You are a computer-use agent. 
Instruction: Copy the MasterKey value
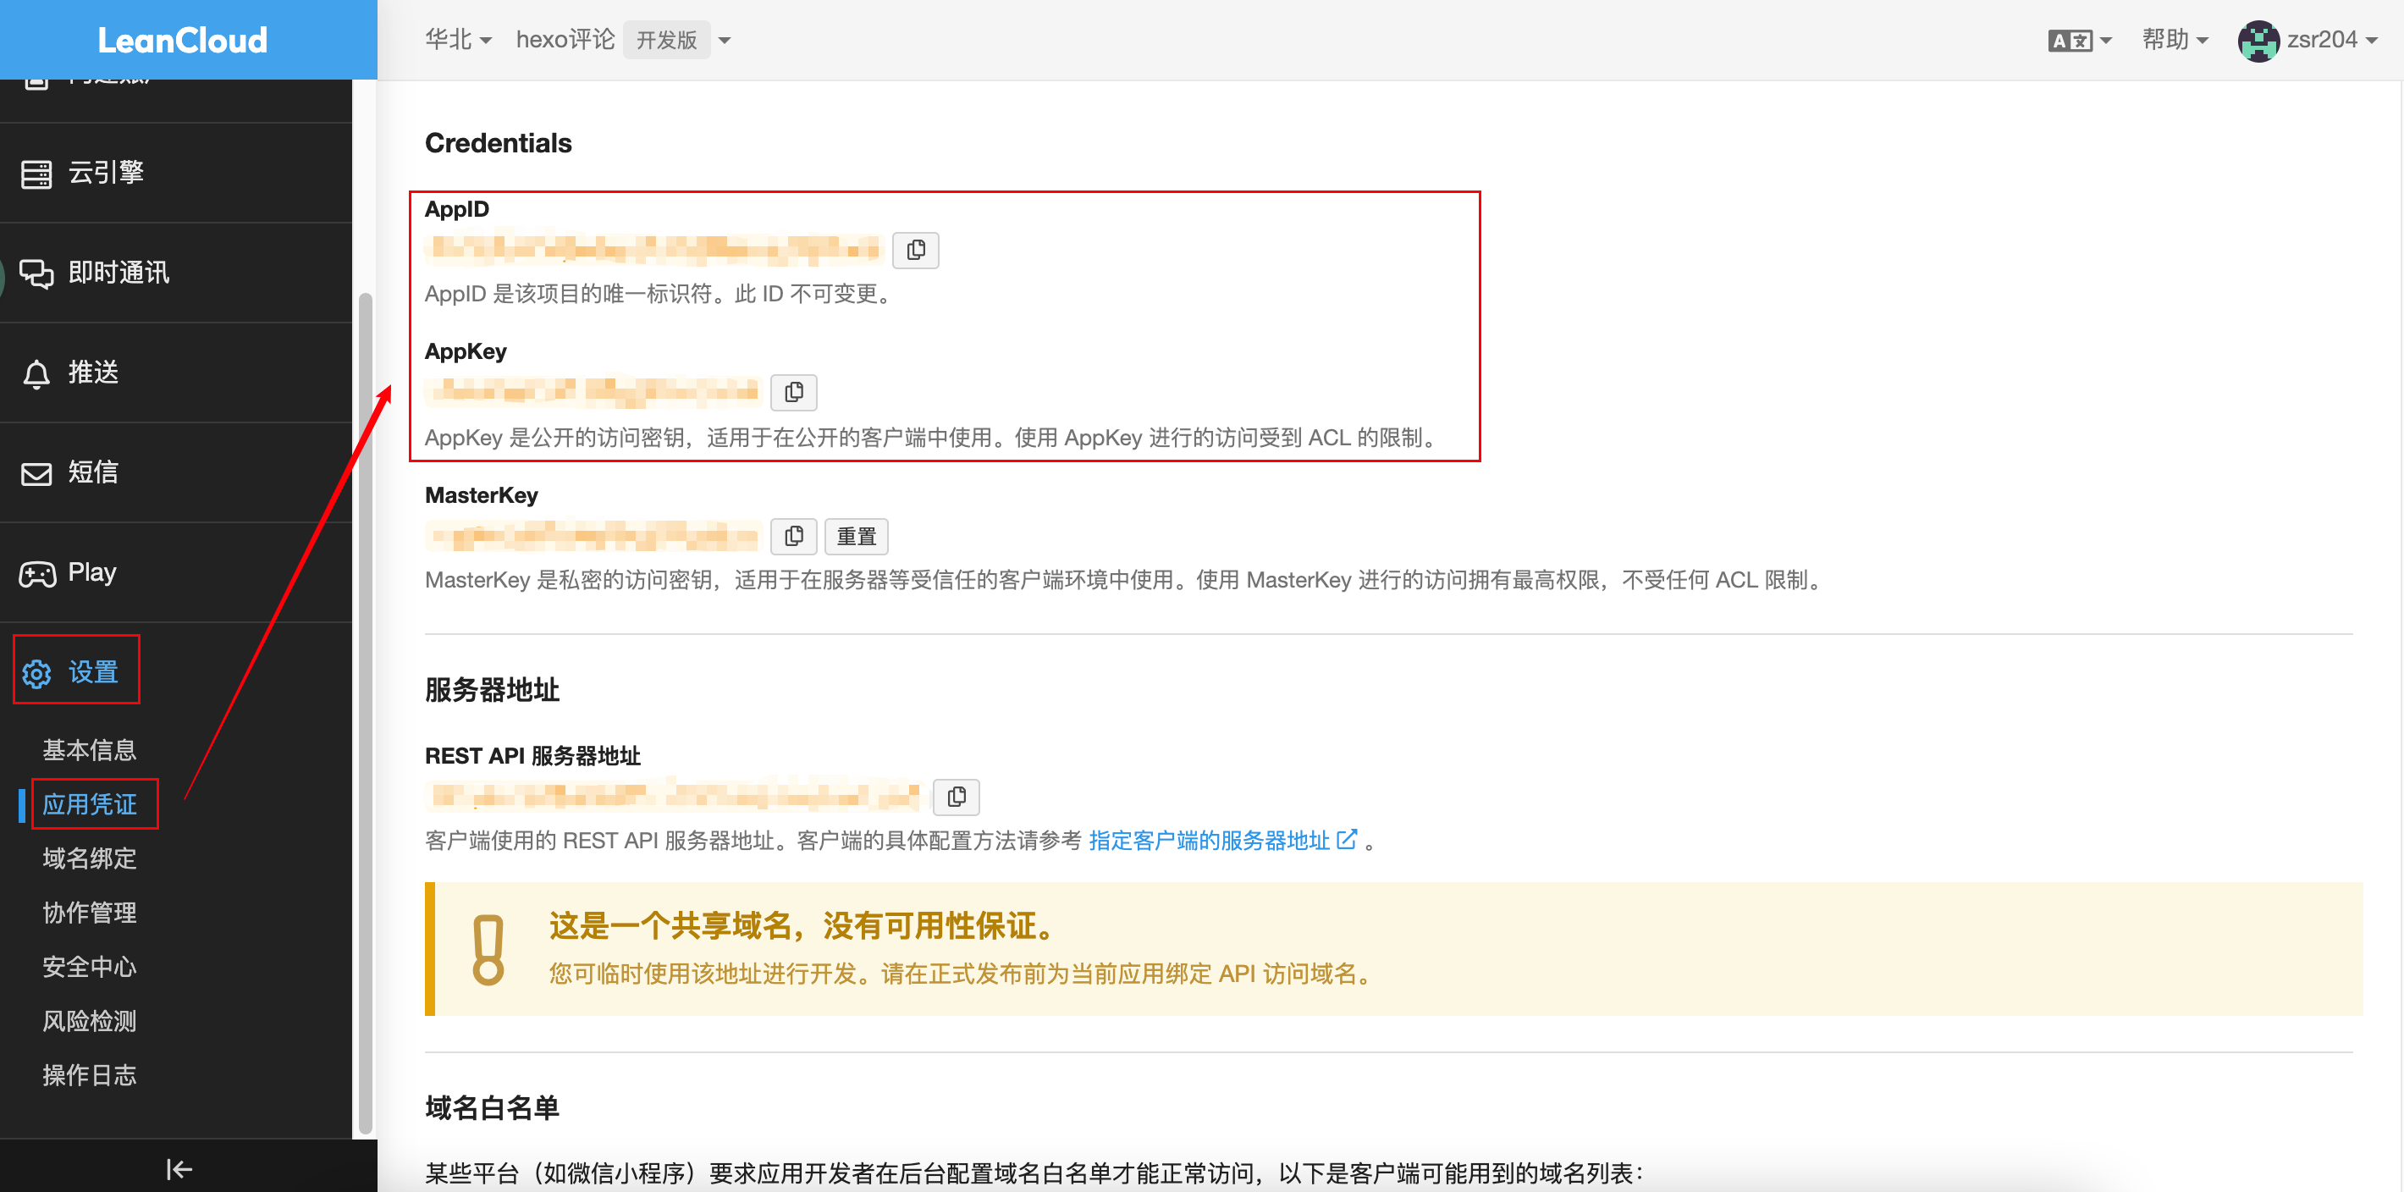(x=794, y=536)
